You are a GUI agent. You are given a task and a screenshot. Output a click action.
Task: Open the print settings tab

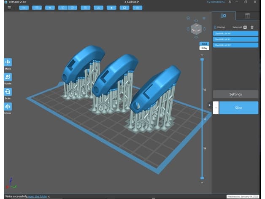pos(223,16)
